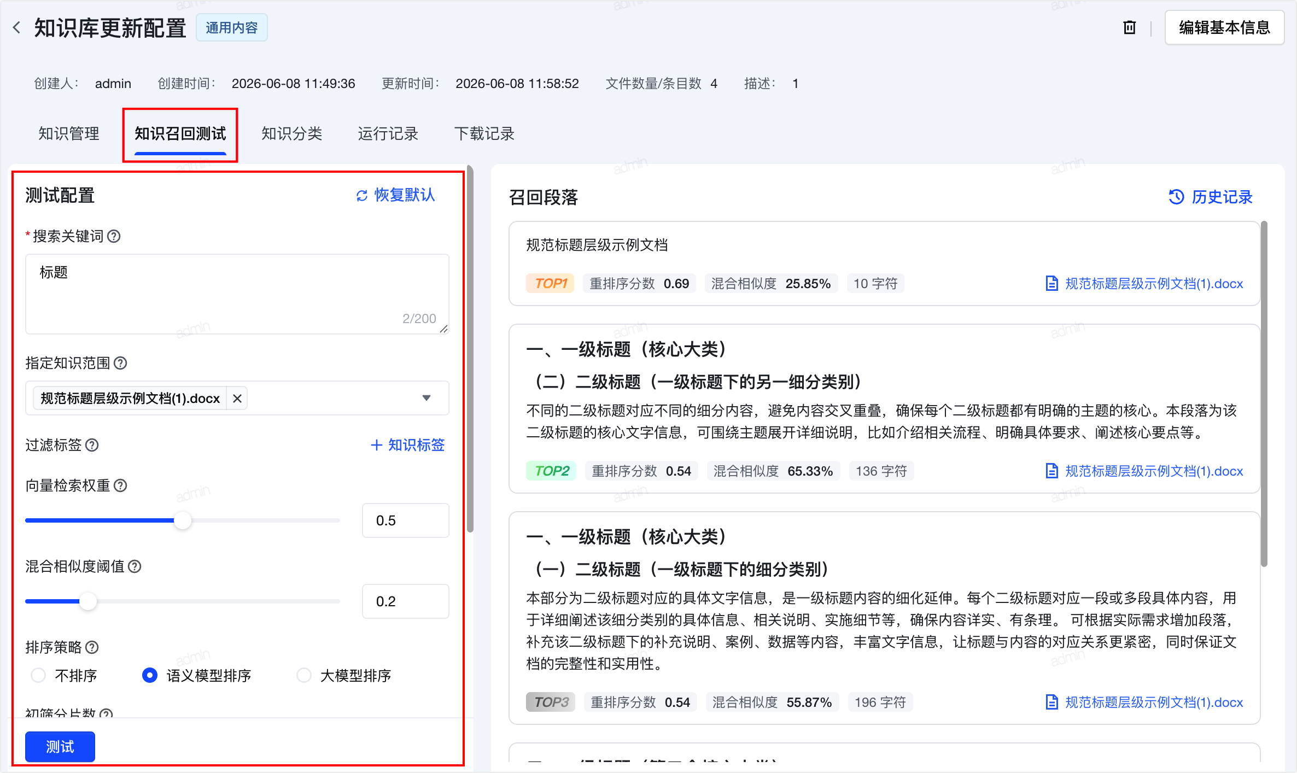Click the TOP2 rank badge
Screen dimensions: 1297x773
click(551, 471)
